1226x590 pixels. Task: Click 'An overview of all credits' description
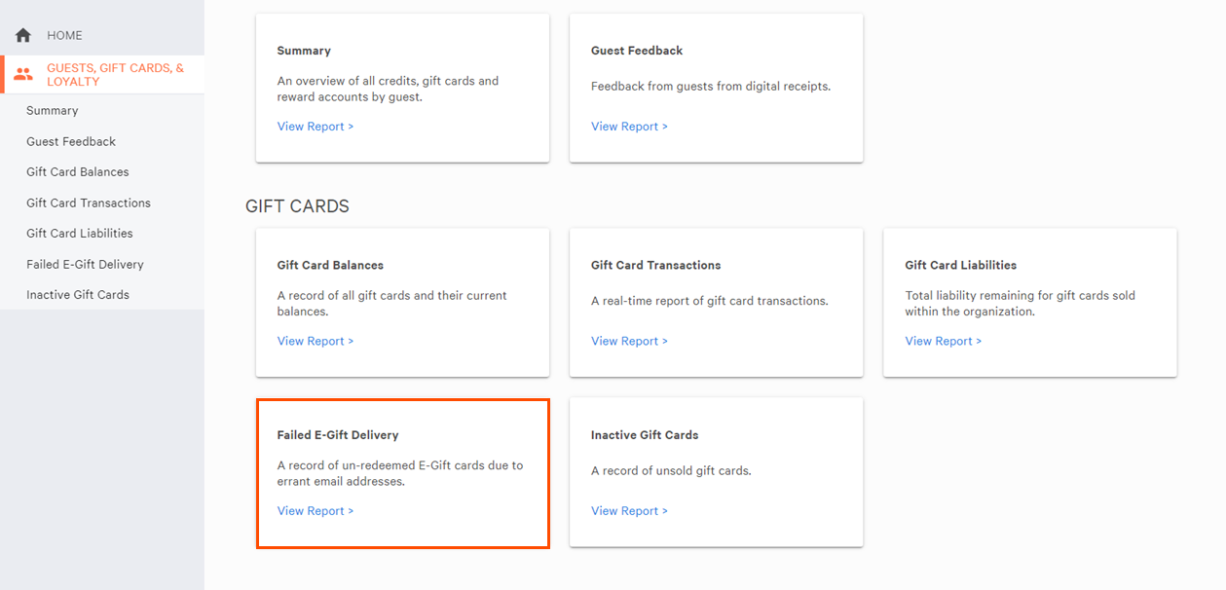click(x=388, y=89)
